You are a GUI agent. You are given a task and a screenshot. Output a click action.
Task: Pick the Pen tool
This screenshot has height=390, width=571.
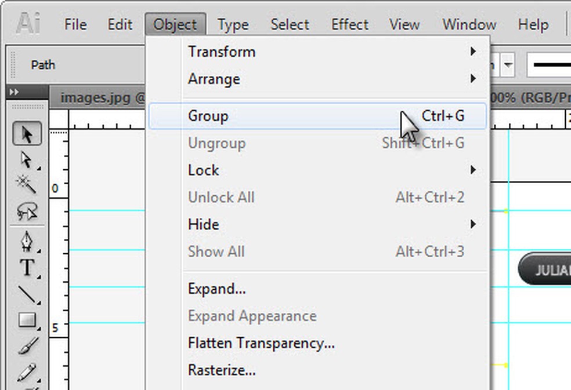27,241
